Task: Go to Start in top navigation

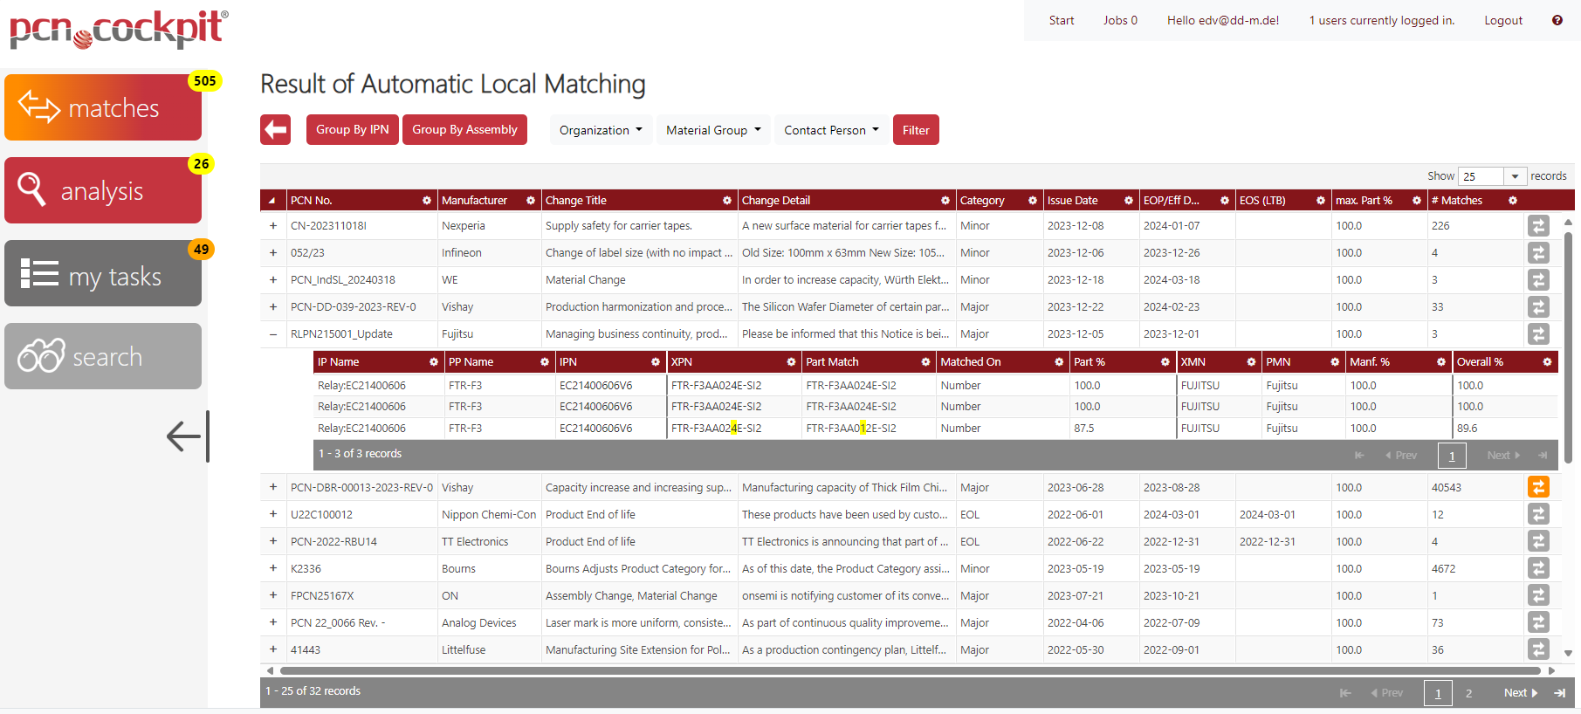Action: click(1062, 20)
